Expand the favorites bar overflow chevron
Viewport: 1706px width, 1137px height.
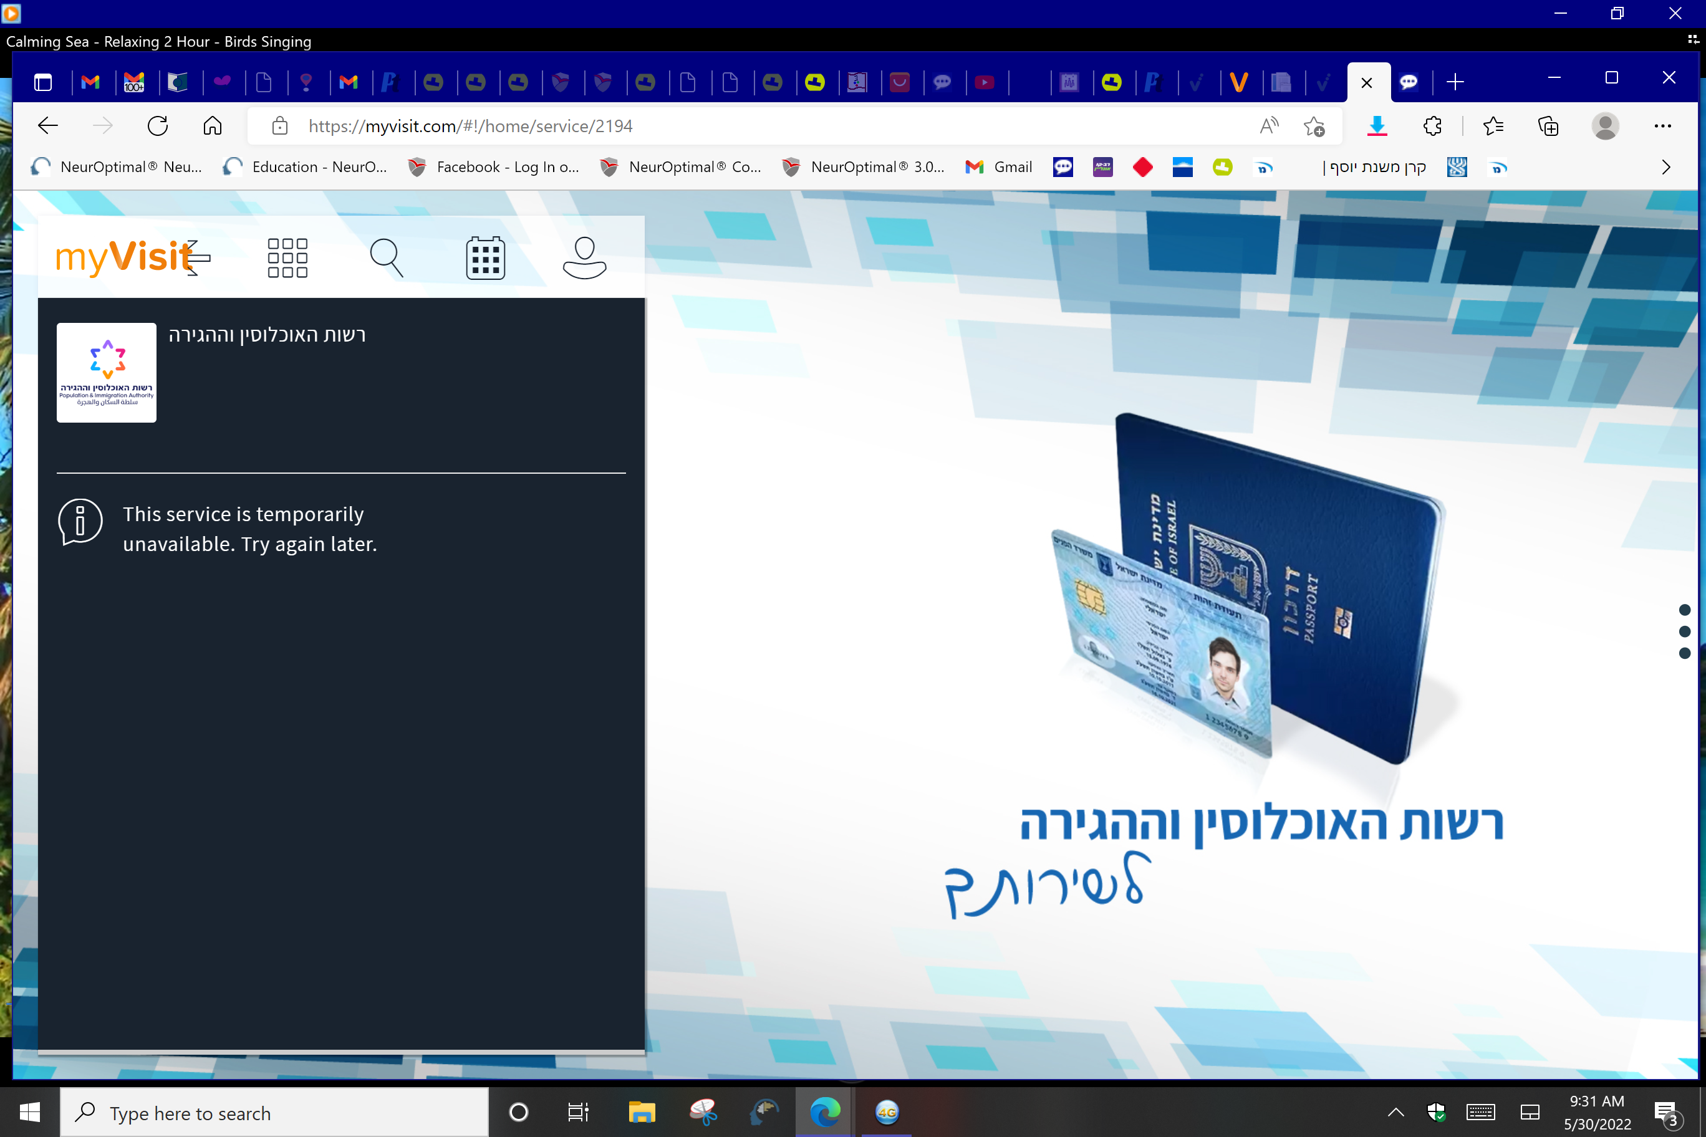point(1665,167)
